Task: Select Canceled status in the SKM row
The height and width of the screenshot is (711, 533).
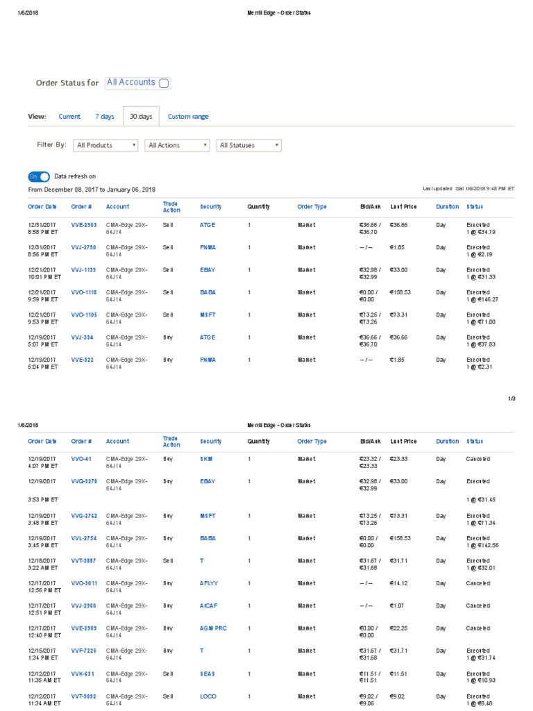Action: click(478, 459)
